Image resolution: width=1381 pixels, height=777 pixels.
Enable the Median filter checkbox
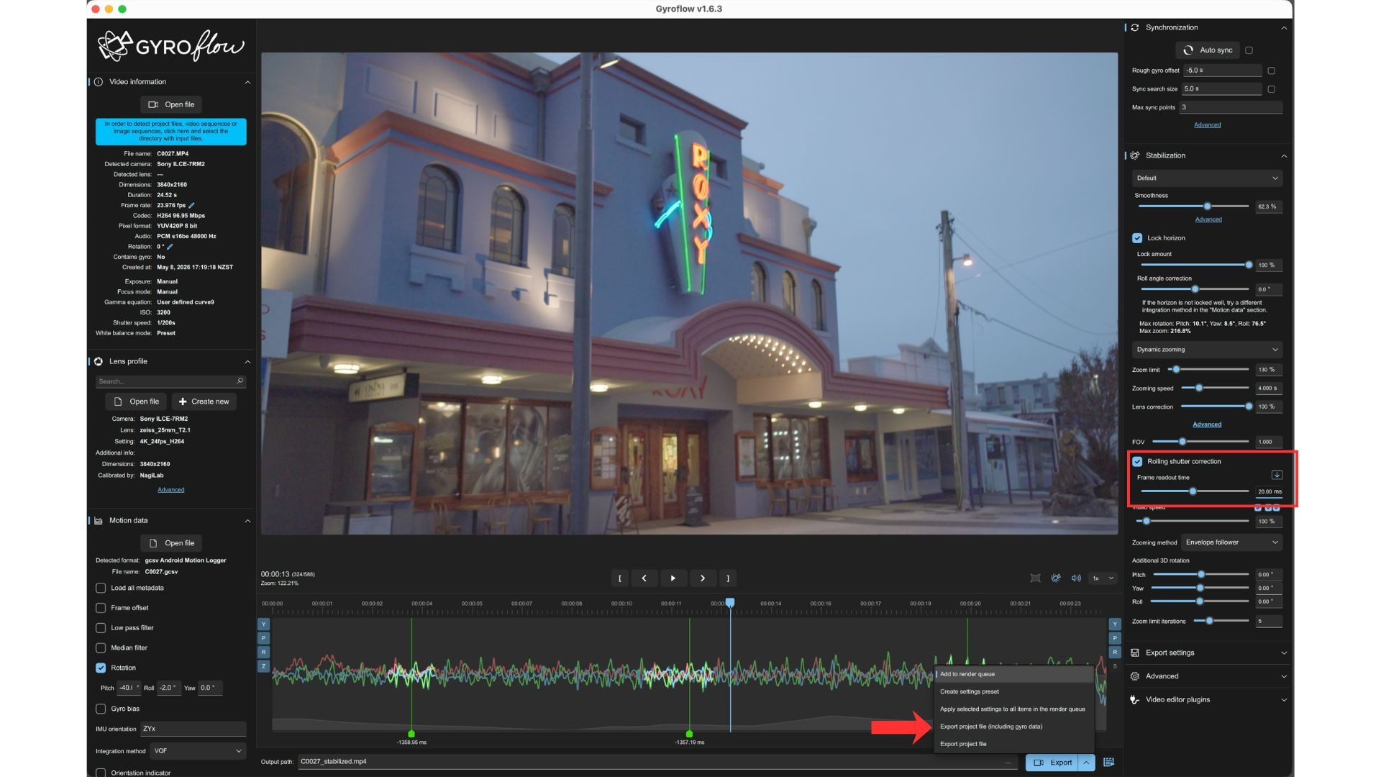coord(101,647)
